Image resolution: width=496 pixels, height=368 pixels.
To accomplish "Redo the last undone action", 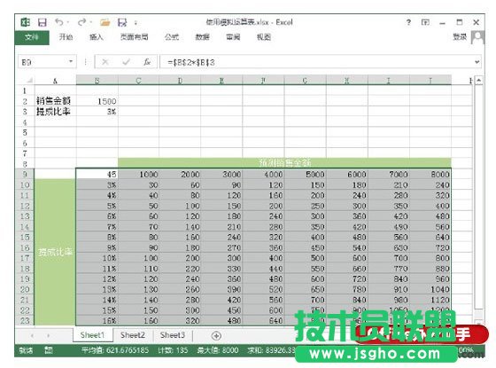I will pos(81,22).
